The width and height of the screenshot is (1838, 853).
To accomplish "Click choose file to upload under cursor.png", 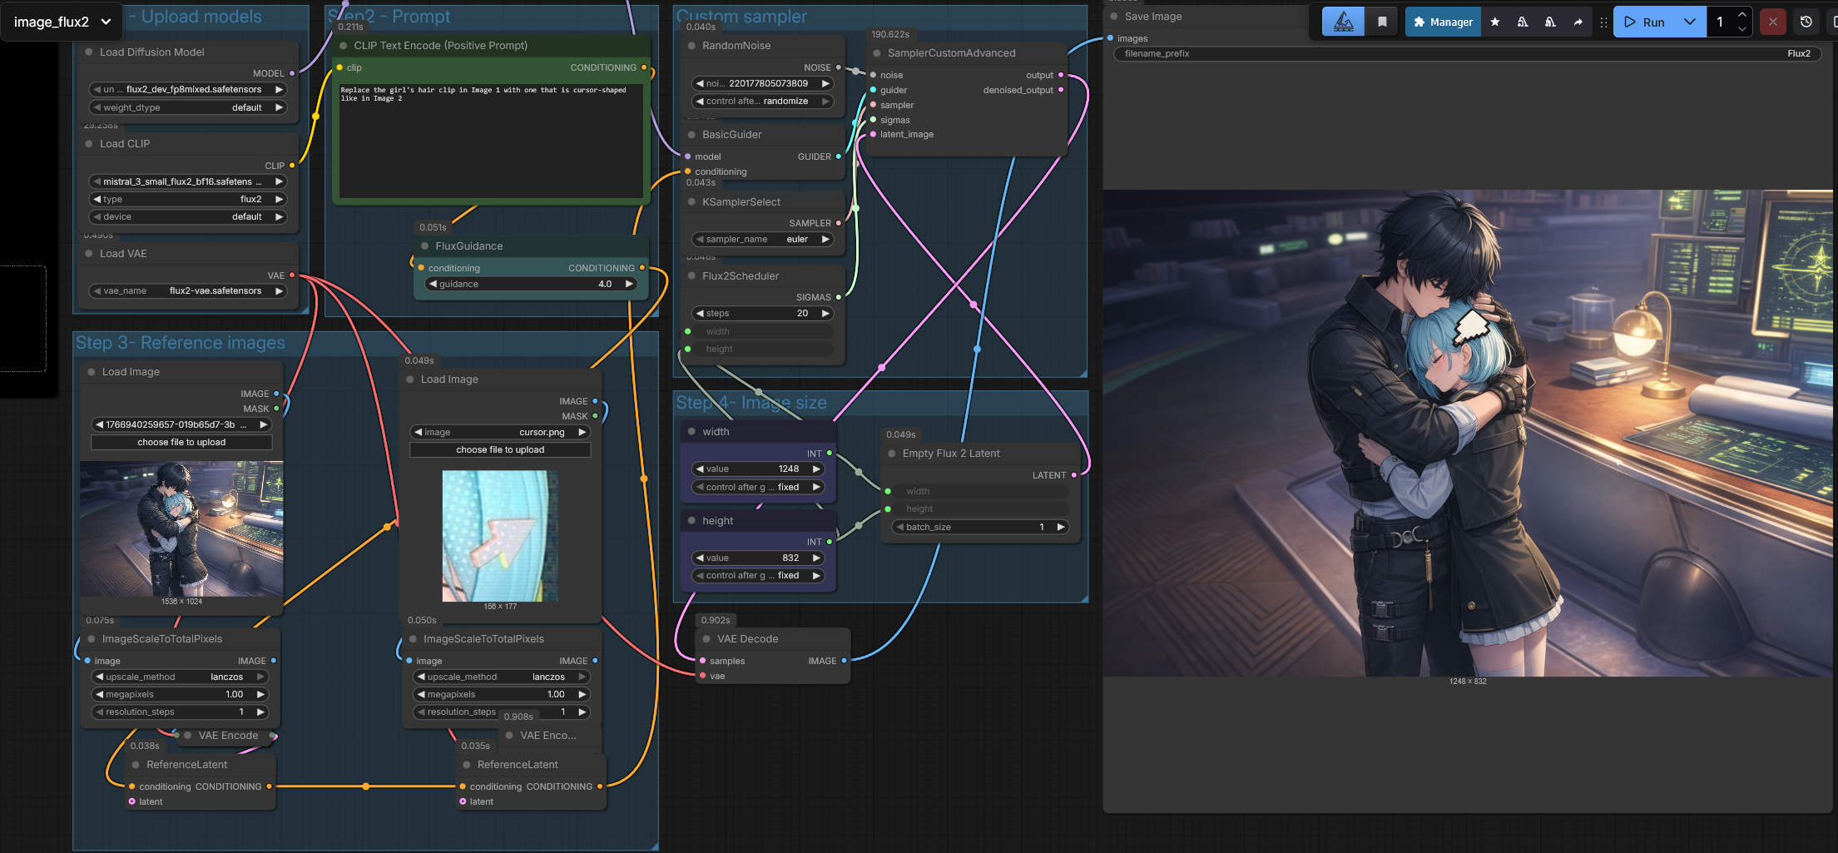I will 500,450.
